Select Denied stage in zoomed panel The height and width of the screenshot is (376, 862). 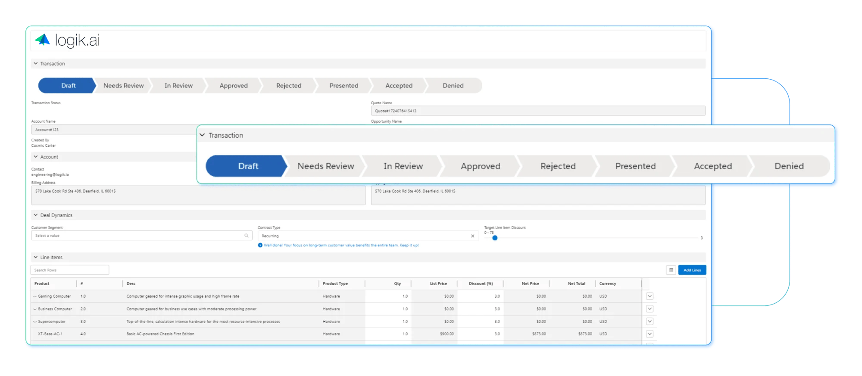pos(790,166)
